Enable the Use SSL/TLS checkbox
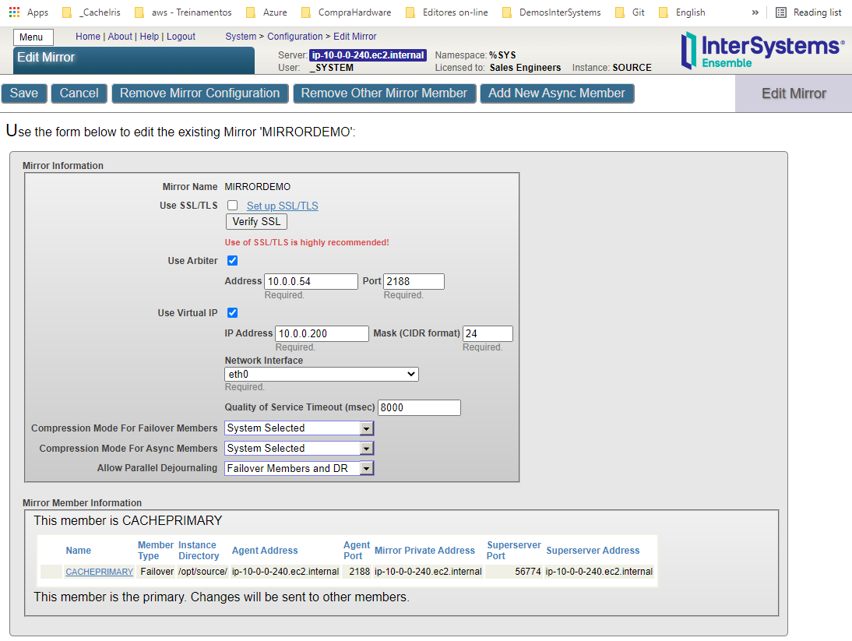Image resolution: width=852 pixels, height=641 pixels. (232, 206)
